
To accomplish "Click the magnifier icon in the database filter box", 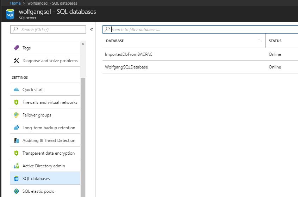I will coord(107,29).
